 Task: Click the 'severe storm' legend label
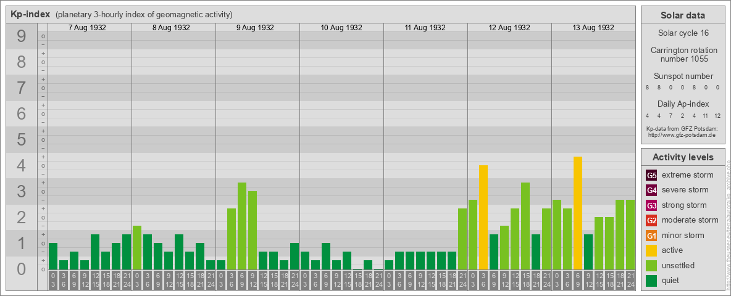click(x=685, y=190)
